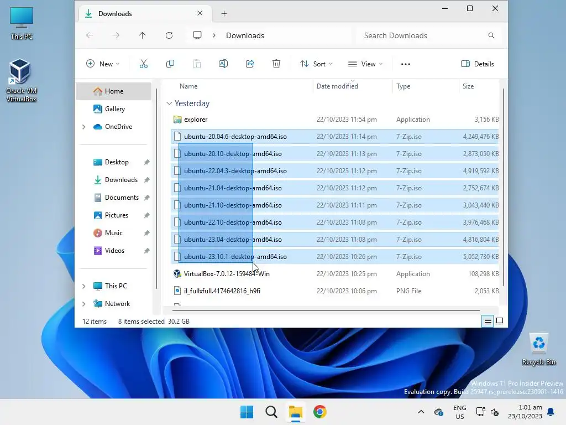Select il_fullxfull.4174642816_h9fi PNG file
Viewport: 566px width, 425px height.
tap(334, 291)
